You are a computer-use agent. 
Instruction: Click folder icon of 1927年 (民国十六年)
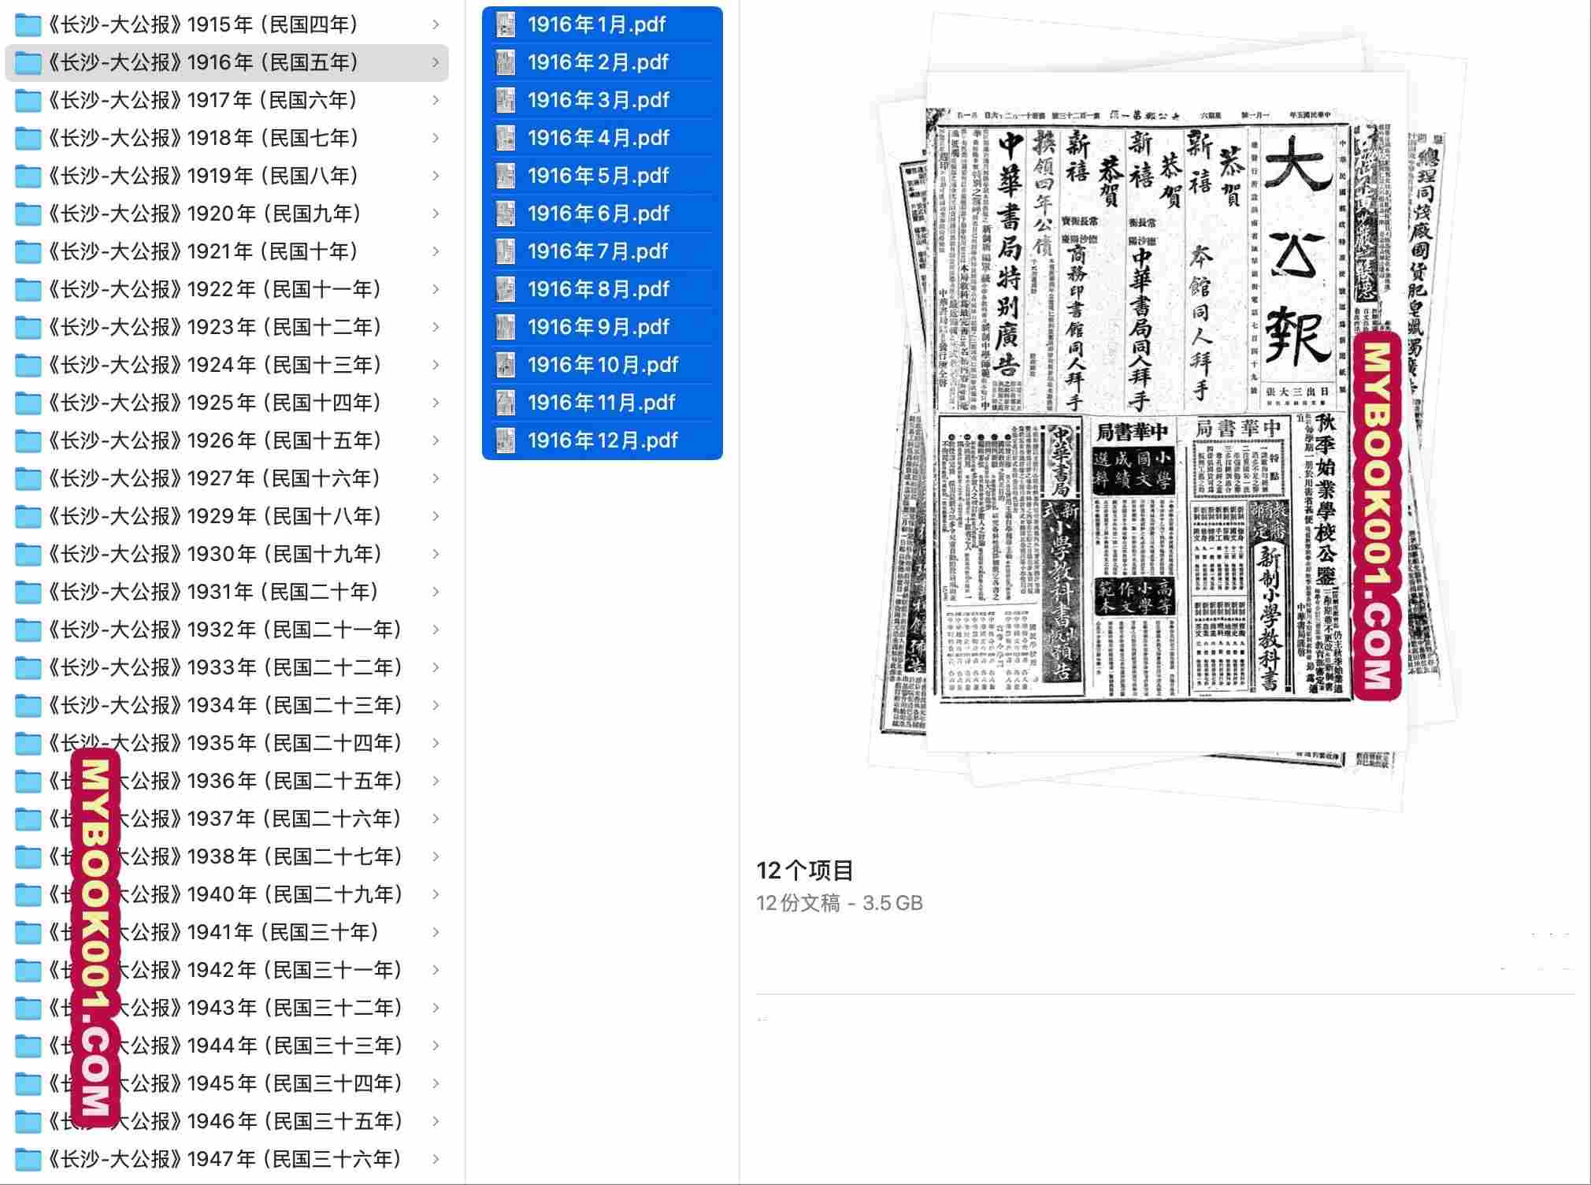coord(28,479)
